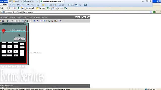
Task: Click the browser forward arrow
Action: pos(8,8)
